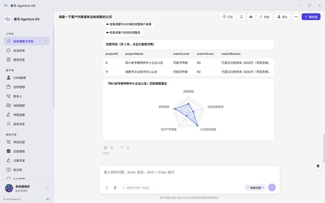Open 知识库 label in sidebar

coord(17,170)
